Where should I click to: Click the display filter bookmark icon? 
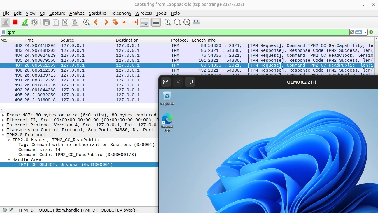(3, 32)
